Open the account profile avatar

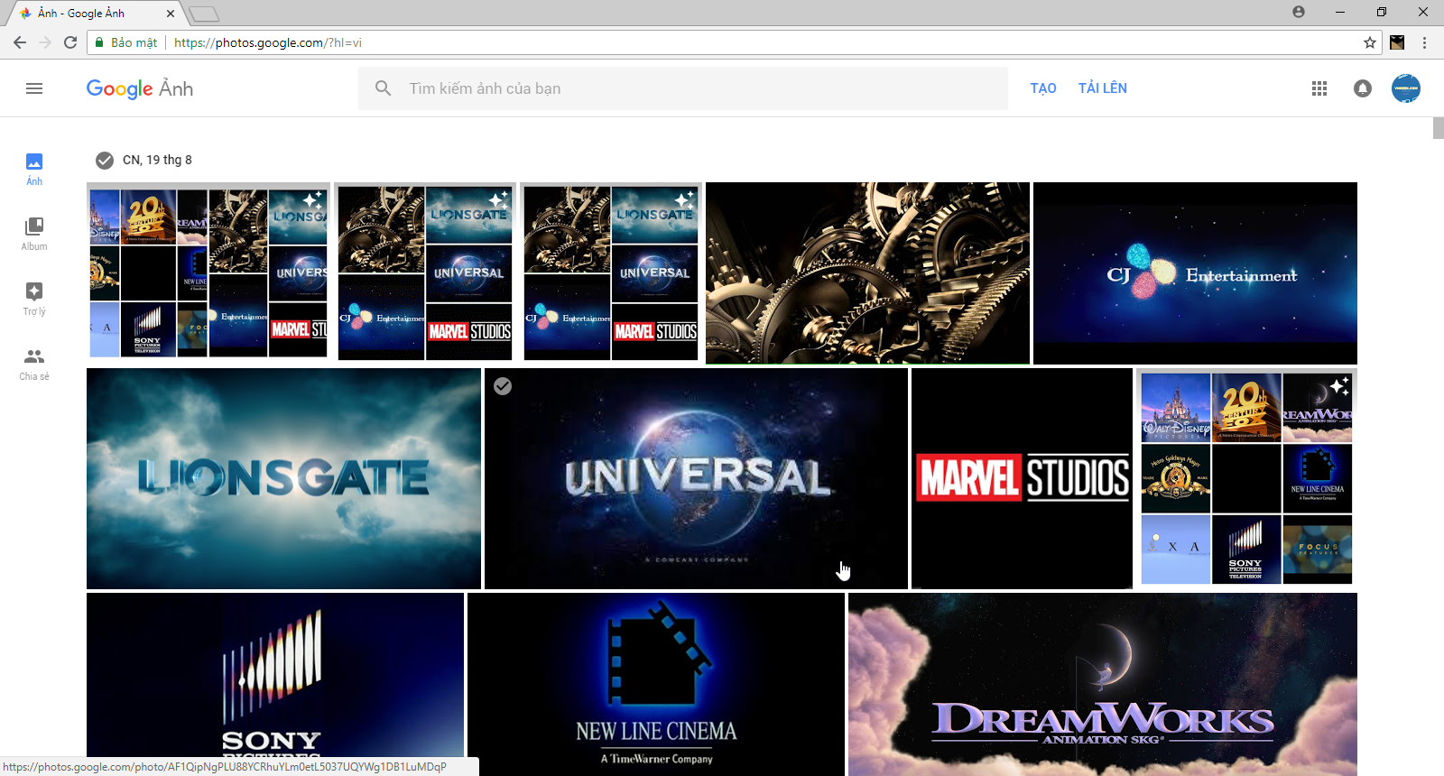(1405, 88)
